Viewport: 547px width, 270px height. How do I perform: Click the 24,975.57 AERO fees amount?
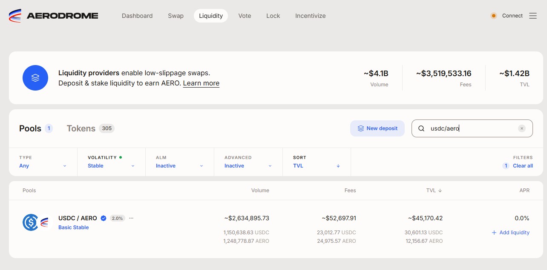pyautogui.click(x=337, y=241)
